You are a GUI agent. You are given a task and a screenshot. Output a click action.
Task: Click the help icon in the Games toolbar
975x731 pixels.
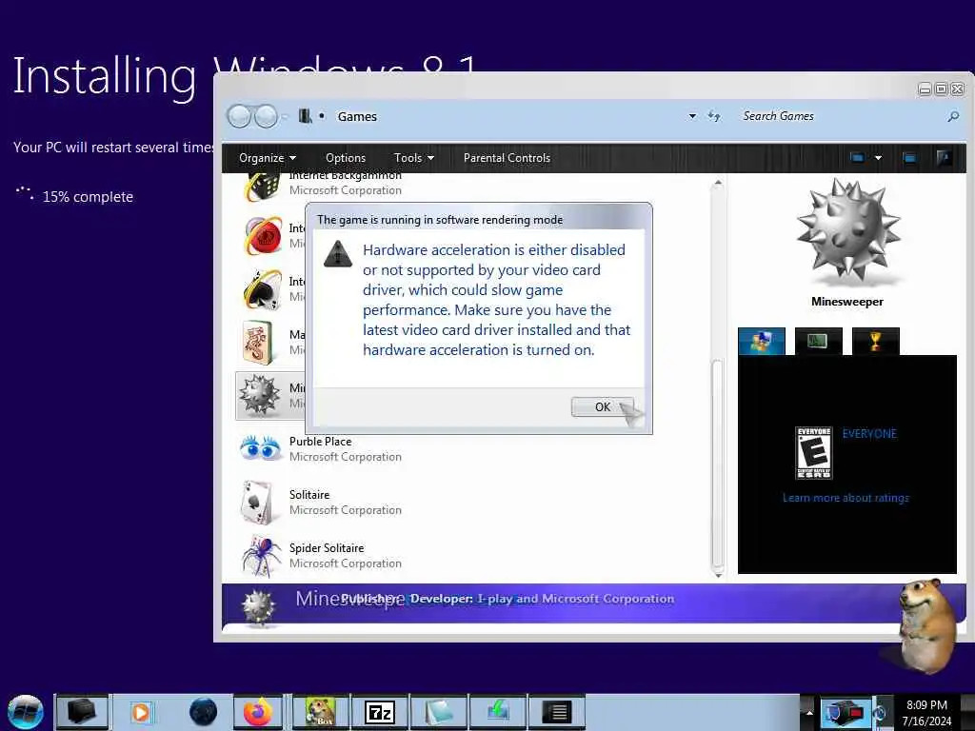[944, 158]
